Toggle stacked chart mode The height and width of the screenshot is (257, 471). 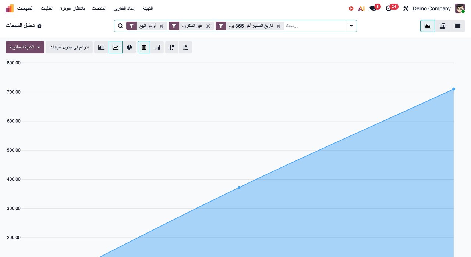tap(144, 47)
